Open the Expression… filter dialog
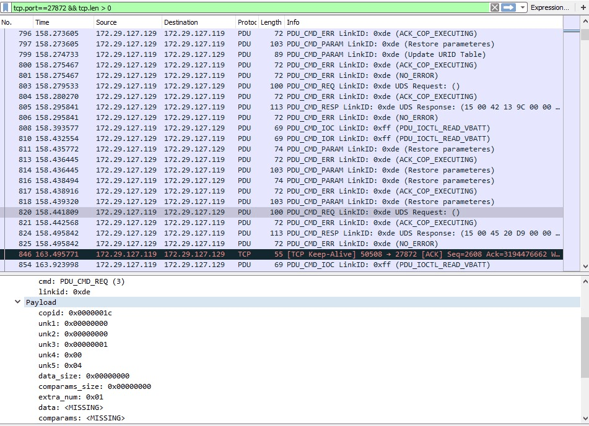The height and width of the screenshot is (426, 589). (x=549, y=7)
